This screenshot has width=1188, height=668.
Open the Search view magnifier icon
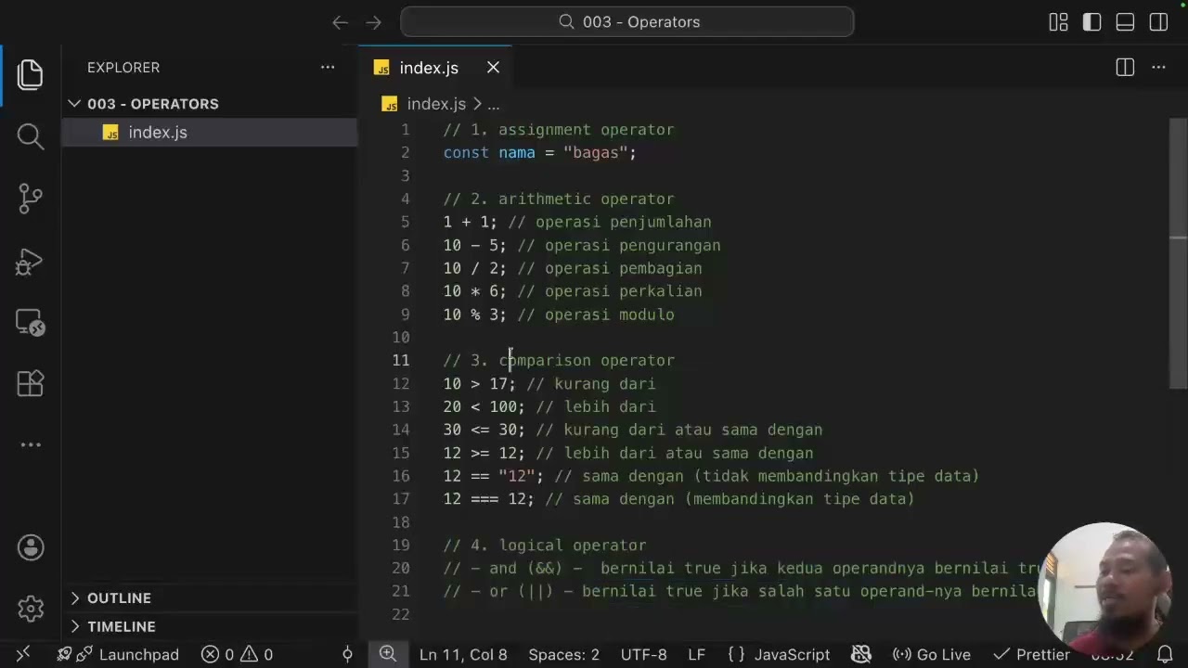point(30,136)
